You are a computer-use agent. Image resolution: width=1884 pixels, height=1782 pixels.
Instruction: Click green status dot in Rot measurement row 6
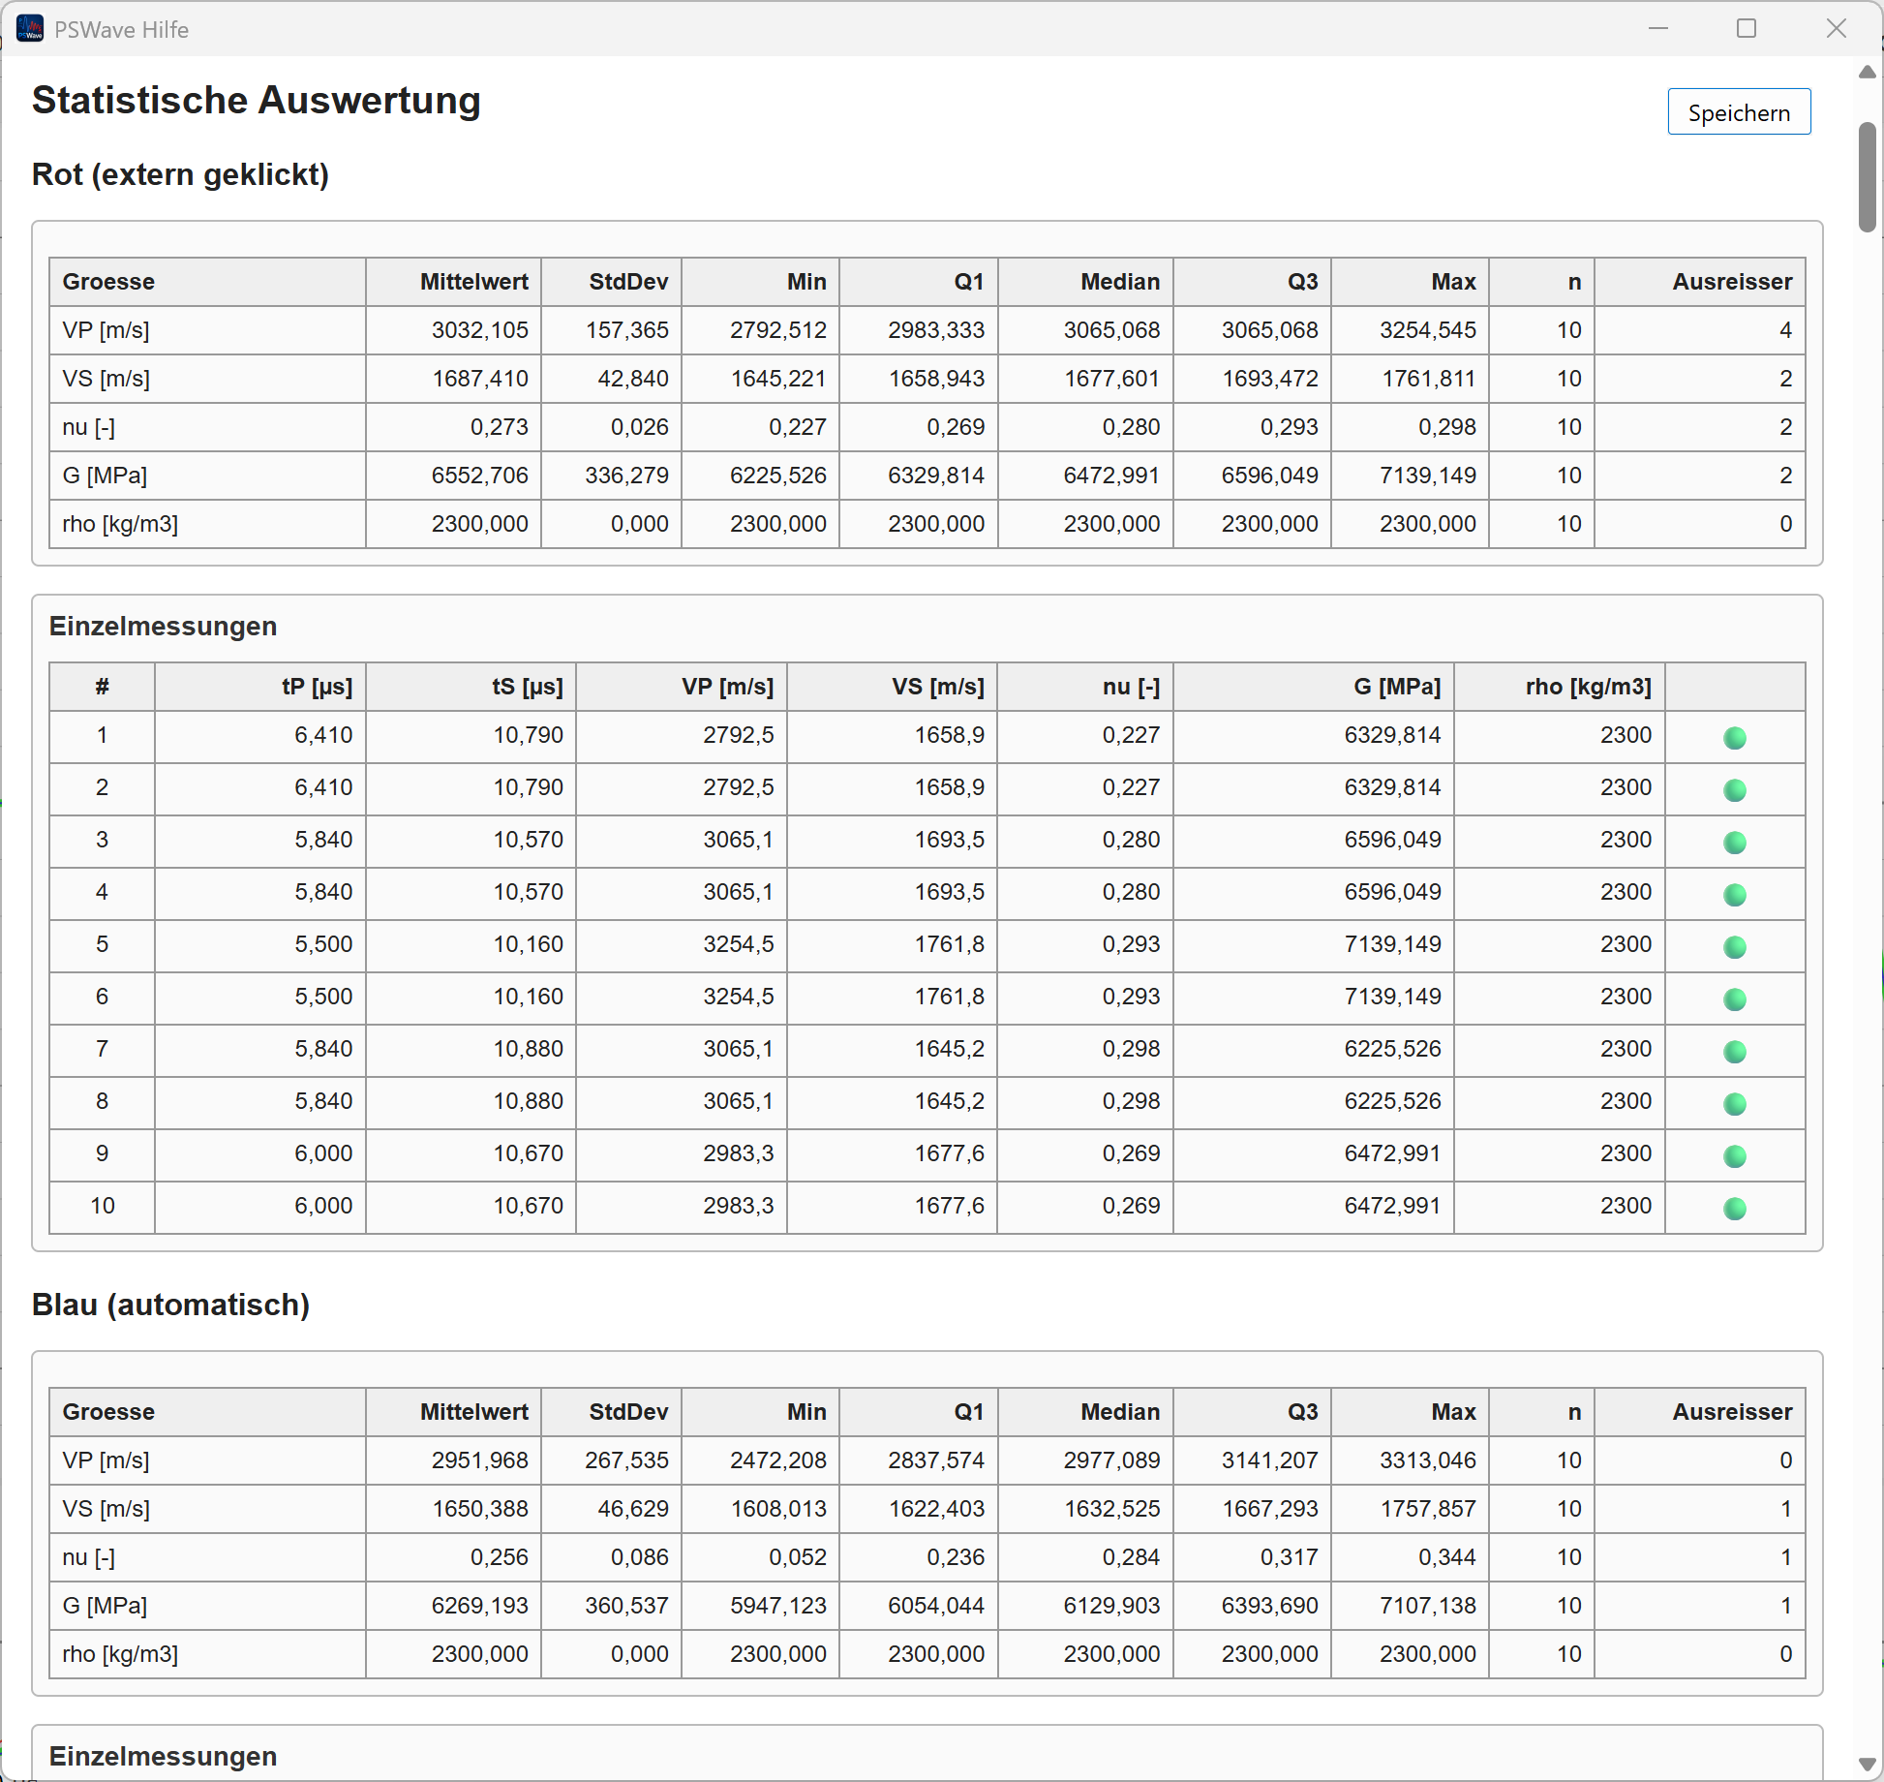point(1735,999)
